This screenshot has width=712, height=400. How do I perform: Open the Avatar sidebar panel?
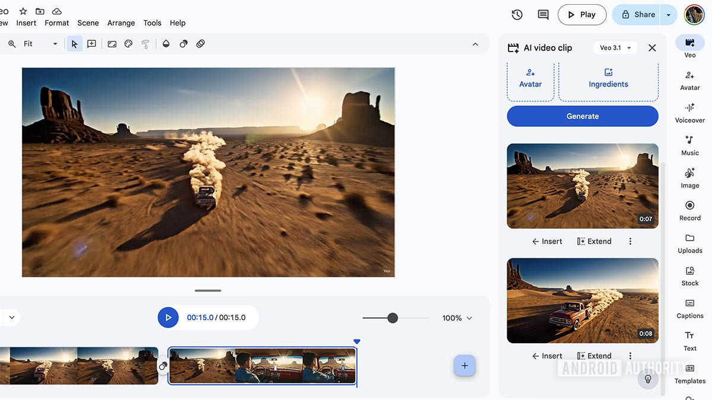pyautogui.click(x=689, y=81)
